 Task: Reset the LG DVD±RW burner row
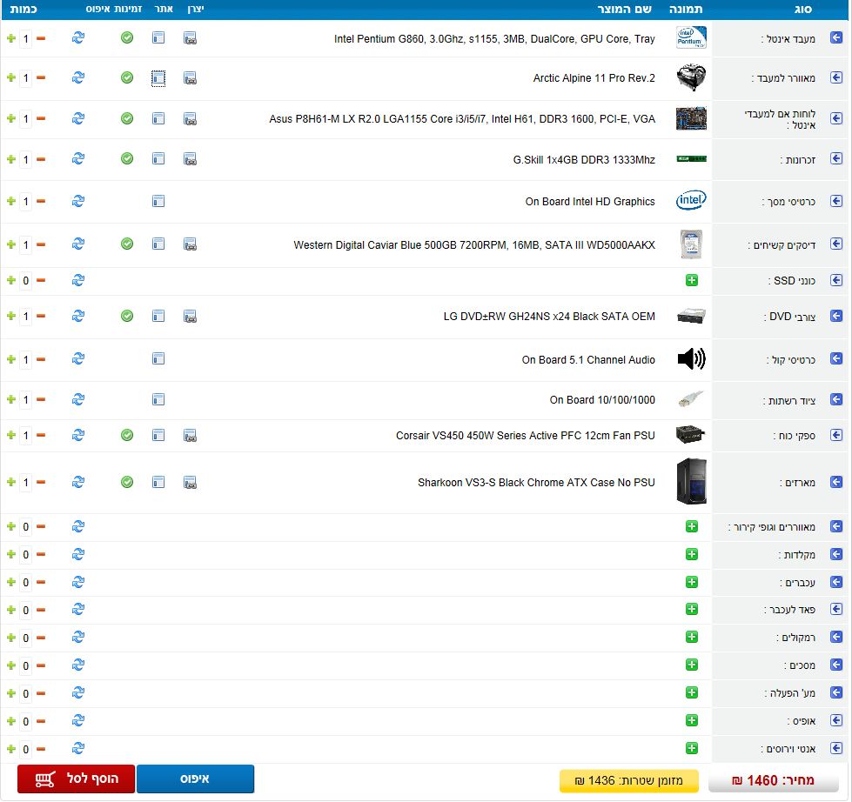(x=78, y=316)
